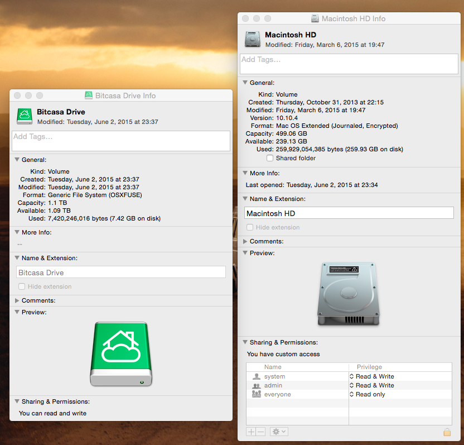Collapse Name & Extension in Bitcasa Drive Info

tap(17, 258)
